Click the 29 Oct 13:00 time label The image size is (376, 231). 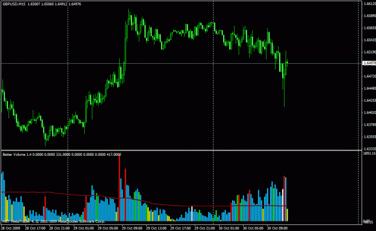point(156,228)
